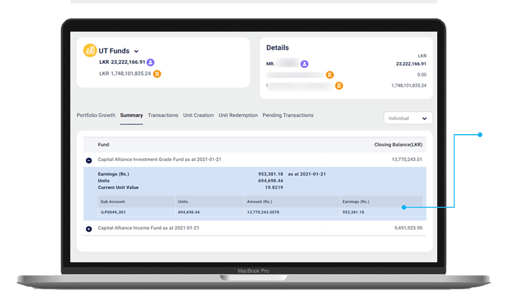
Task: Click amount cell 13,770,243.0078
Action: tap(292, 212)
